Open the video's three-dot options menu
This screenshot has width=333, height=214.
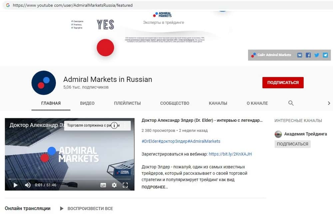coord(125,125)
